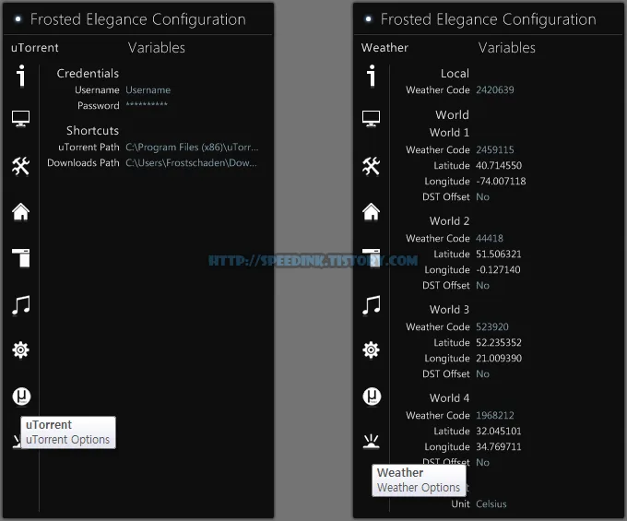The width and height of the screenshot is (627, 521).
Task: Edit World 4 Weather Code 1968212
Action: (494, 416)
